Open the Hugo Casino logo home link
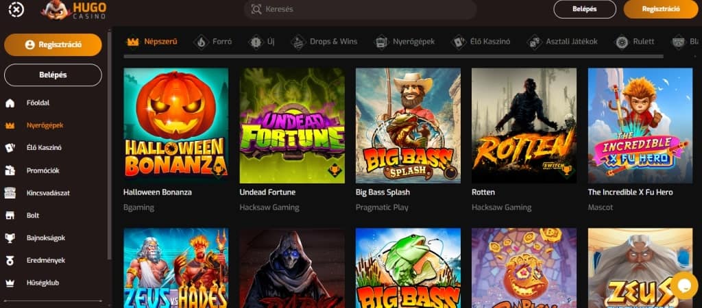The width and height of the screenshot is (702, 308). (74, 10)
